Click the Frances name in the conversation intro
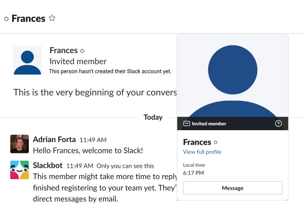 click(x=64, y=50)
